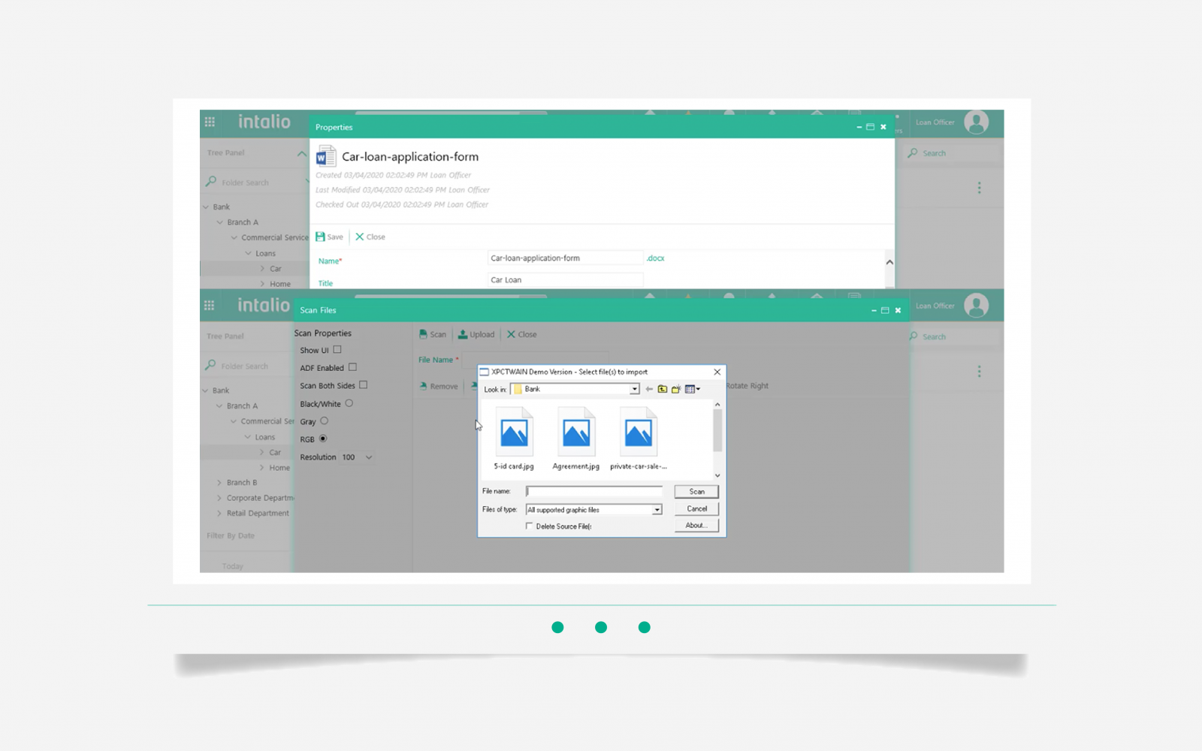1202x751 pixels.
Task: Click the XPCTWAIN file list scrollbar thumb
Action: [717, 430]
